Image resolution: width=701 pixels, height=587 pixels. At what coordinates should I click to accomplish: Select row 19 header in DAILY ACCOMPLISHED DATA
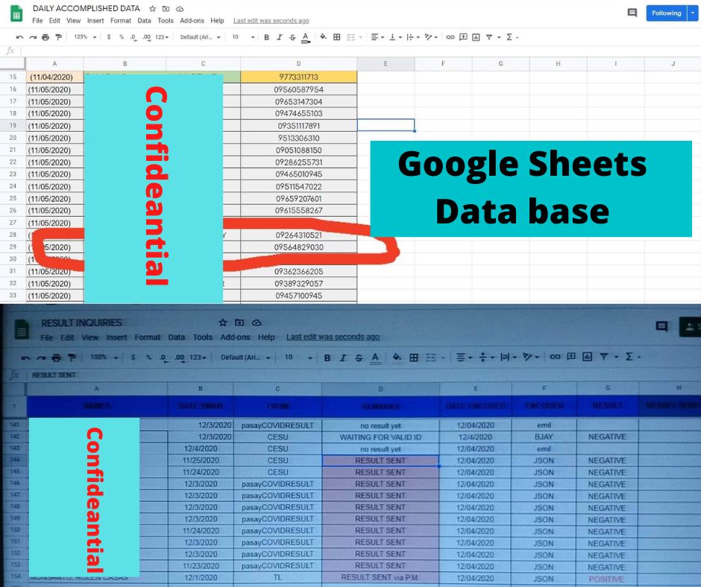[13, 126]
